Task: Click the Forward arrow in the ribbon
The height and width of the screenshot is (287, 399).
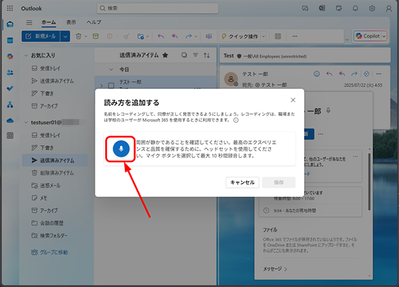Action: pos(188,36)
